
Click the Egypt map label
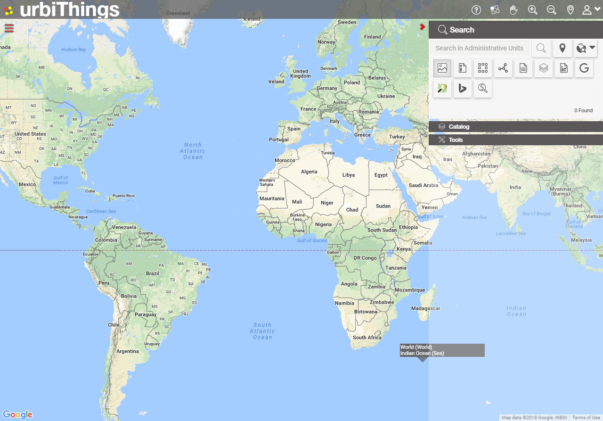point(381,175)
